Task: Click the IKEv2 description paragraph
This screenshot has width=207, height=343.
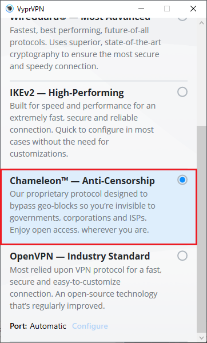Action: click(x=82, y=130)
